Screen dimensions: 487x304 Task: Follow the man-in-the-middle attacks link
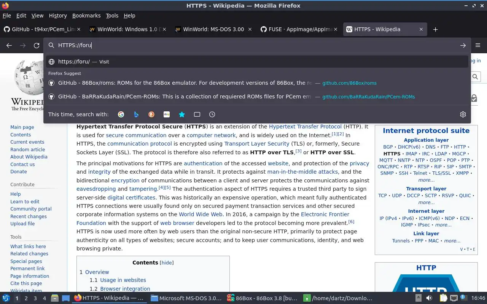302,172
